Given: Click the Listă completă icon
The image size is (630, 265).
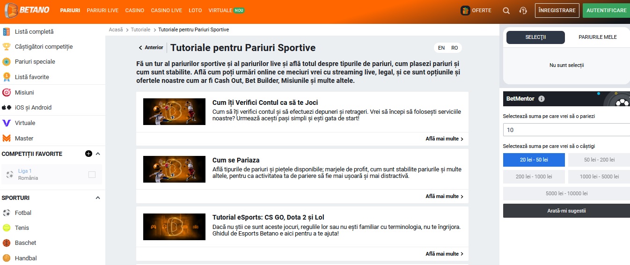Looking at the screenshot, I should [7, 32].
